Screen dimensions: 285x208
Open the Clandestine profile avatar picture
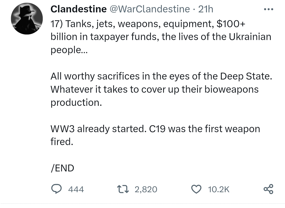point(27,18)
